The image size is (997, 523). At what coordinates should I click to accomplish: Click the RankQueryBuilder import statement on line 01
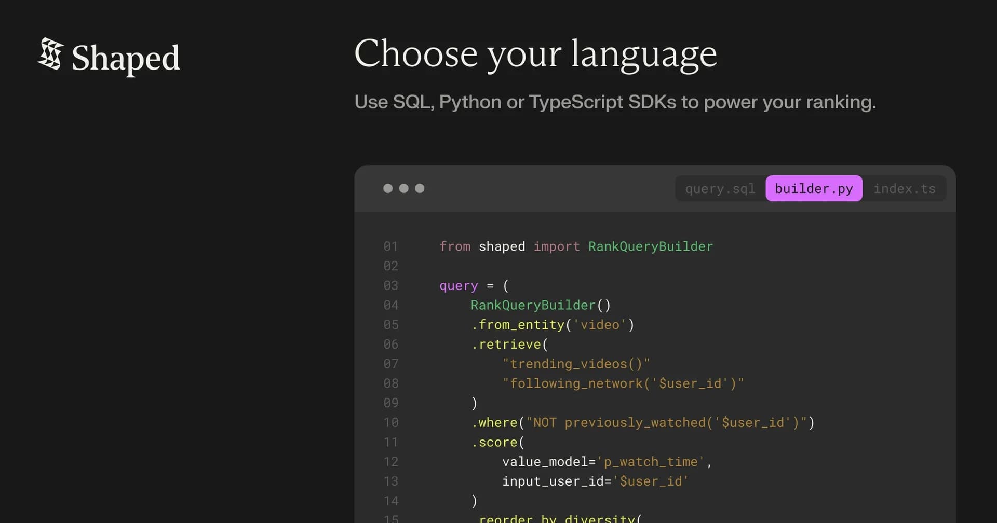[x=576, y=246]
